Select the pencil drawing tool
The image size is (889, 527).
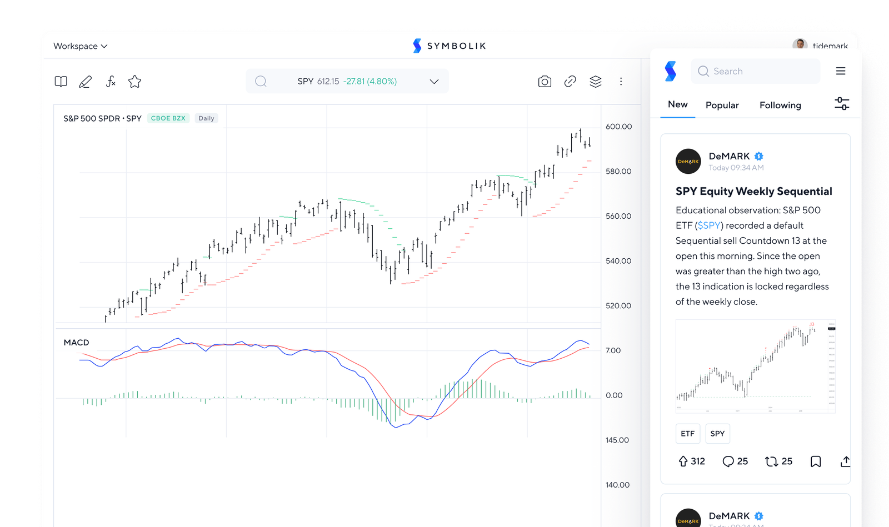(86, 82)
